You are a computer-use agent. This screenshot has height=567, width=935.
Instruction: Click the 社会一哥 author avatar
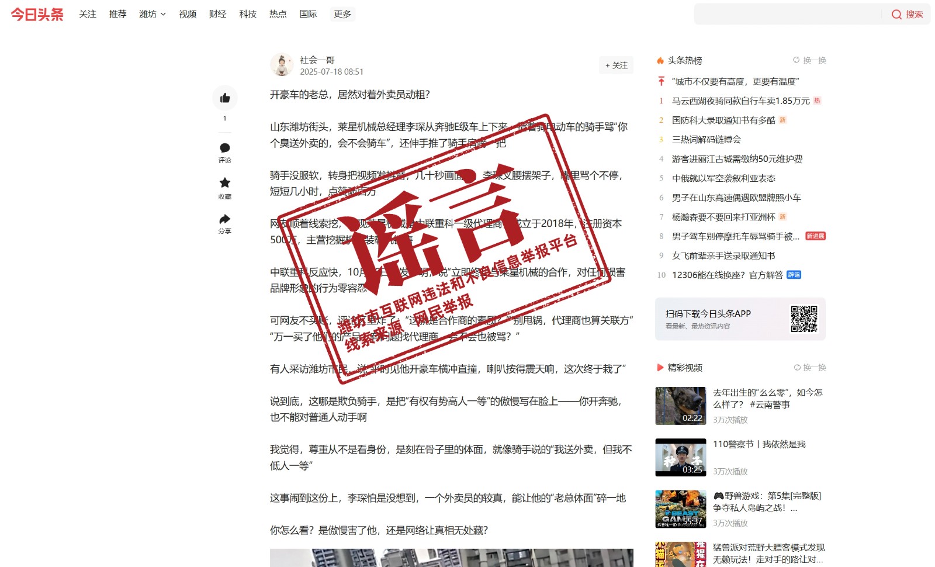coord(282,65)
